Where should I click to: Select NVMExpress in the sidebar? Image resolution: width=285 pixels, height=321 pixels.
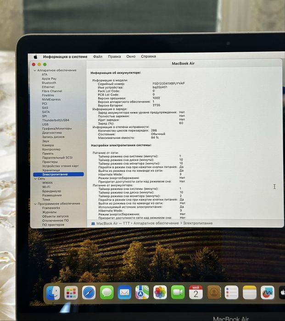51,100
